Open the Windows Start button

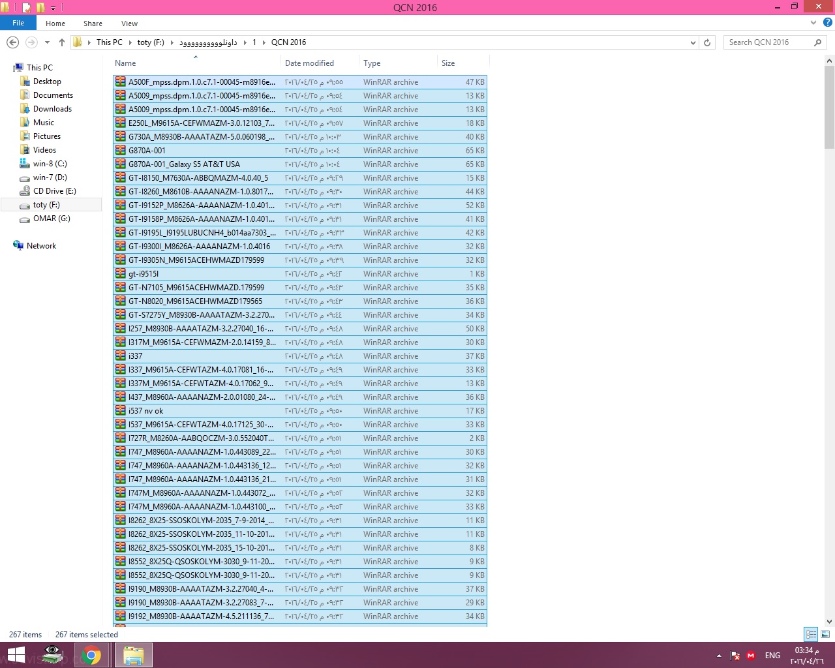coord(16,655)
